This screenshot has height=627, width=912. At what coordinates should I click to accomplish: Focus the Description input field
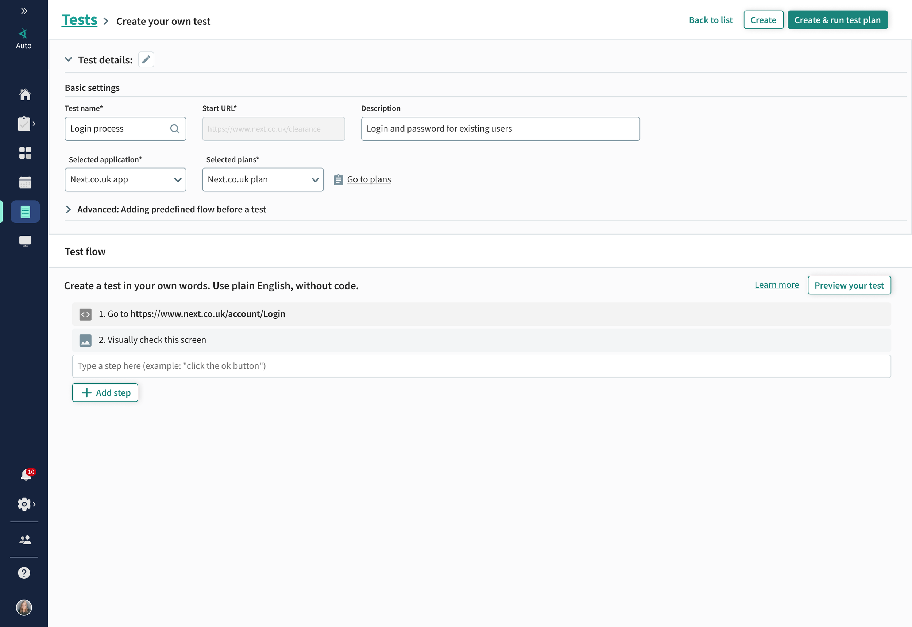[500, 129]
